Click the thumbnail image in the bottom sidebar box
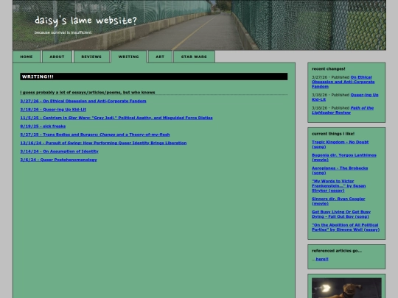This screenshot has height=298, width=398. (346, 288)
